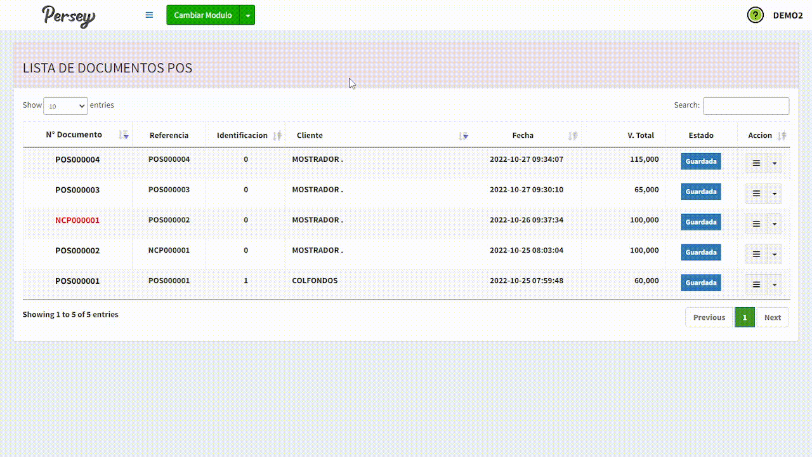Click sort icon on Fecha column

pos(573,135)
